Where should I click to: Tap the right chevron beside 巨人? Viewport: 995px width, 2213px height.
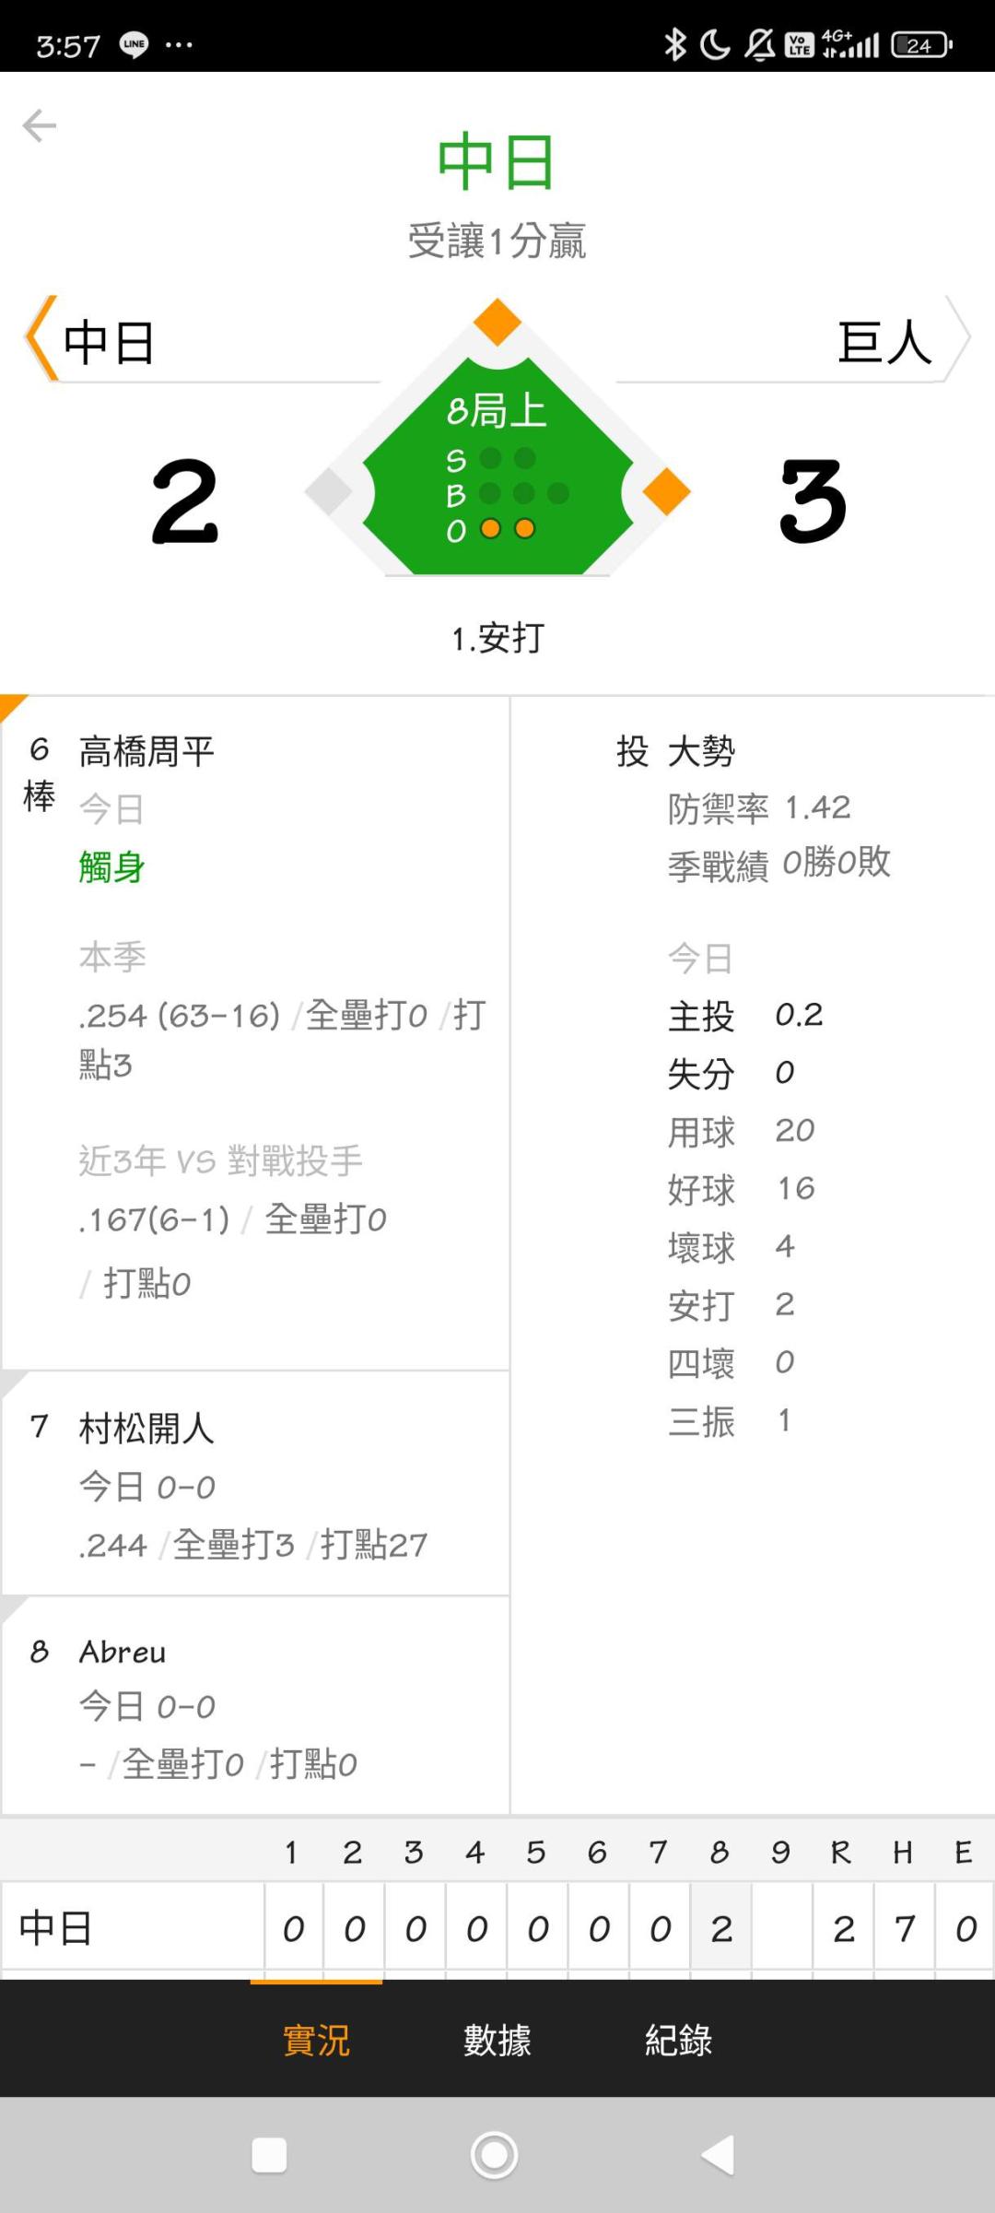click(x=957, y=338)
